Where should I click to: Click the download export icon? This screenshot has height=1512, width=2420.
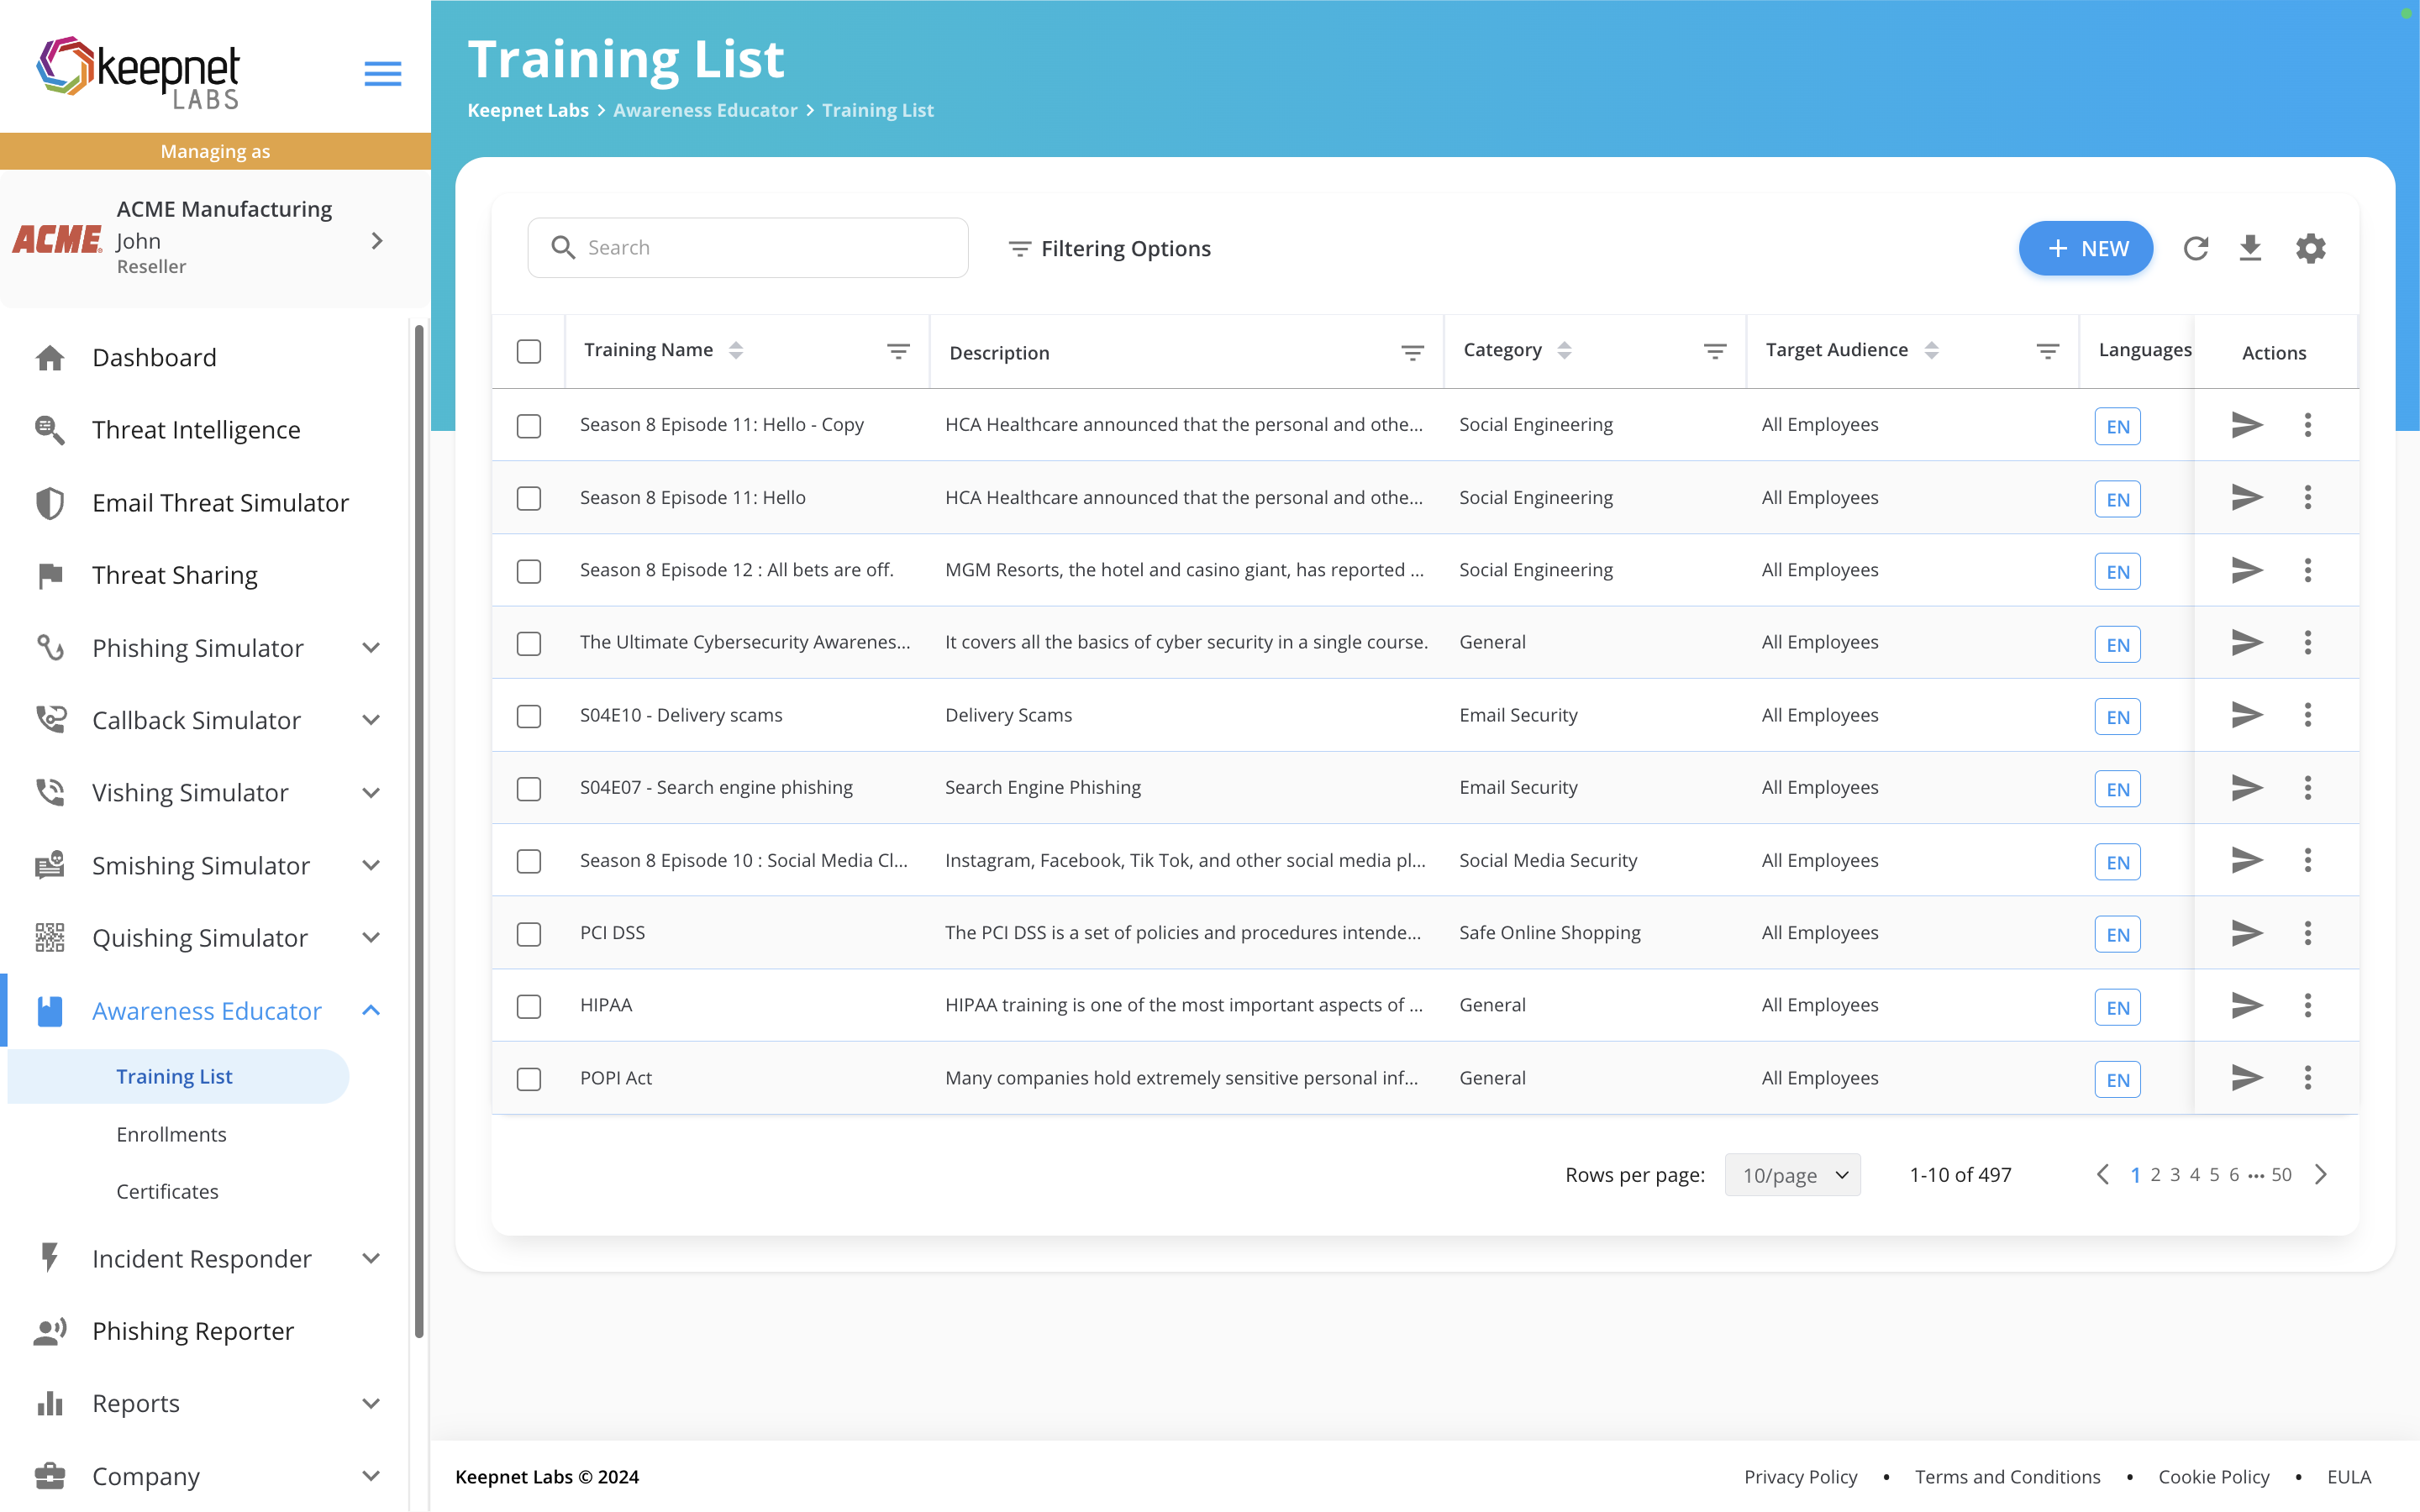click(x=2250, y=248)
